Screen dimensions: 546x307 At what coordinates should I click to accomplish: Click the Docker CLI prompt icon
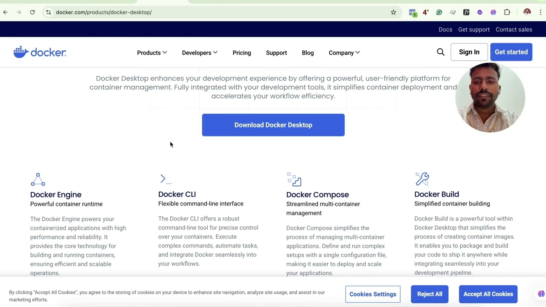tap(165, 179)
